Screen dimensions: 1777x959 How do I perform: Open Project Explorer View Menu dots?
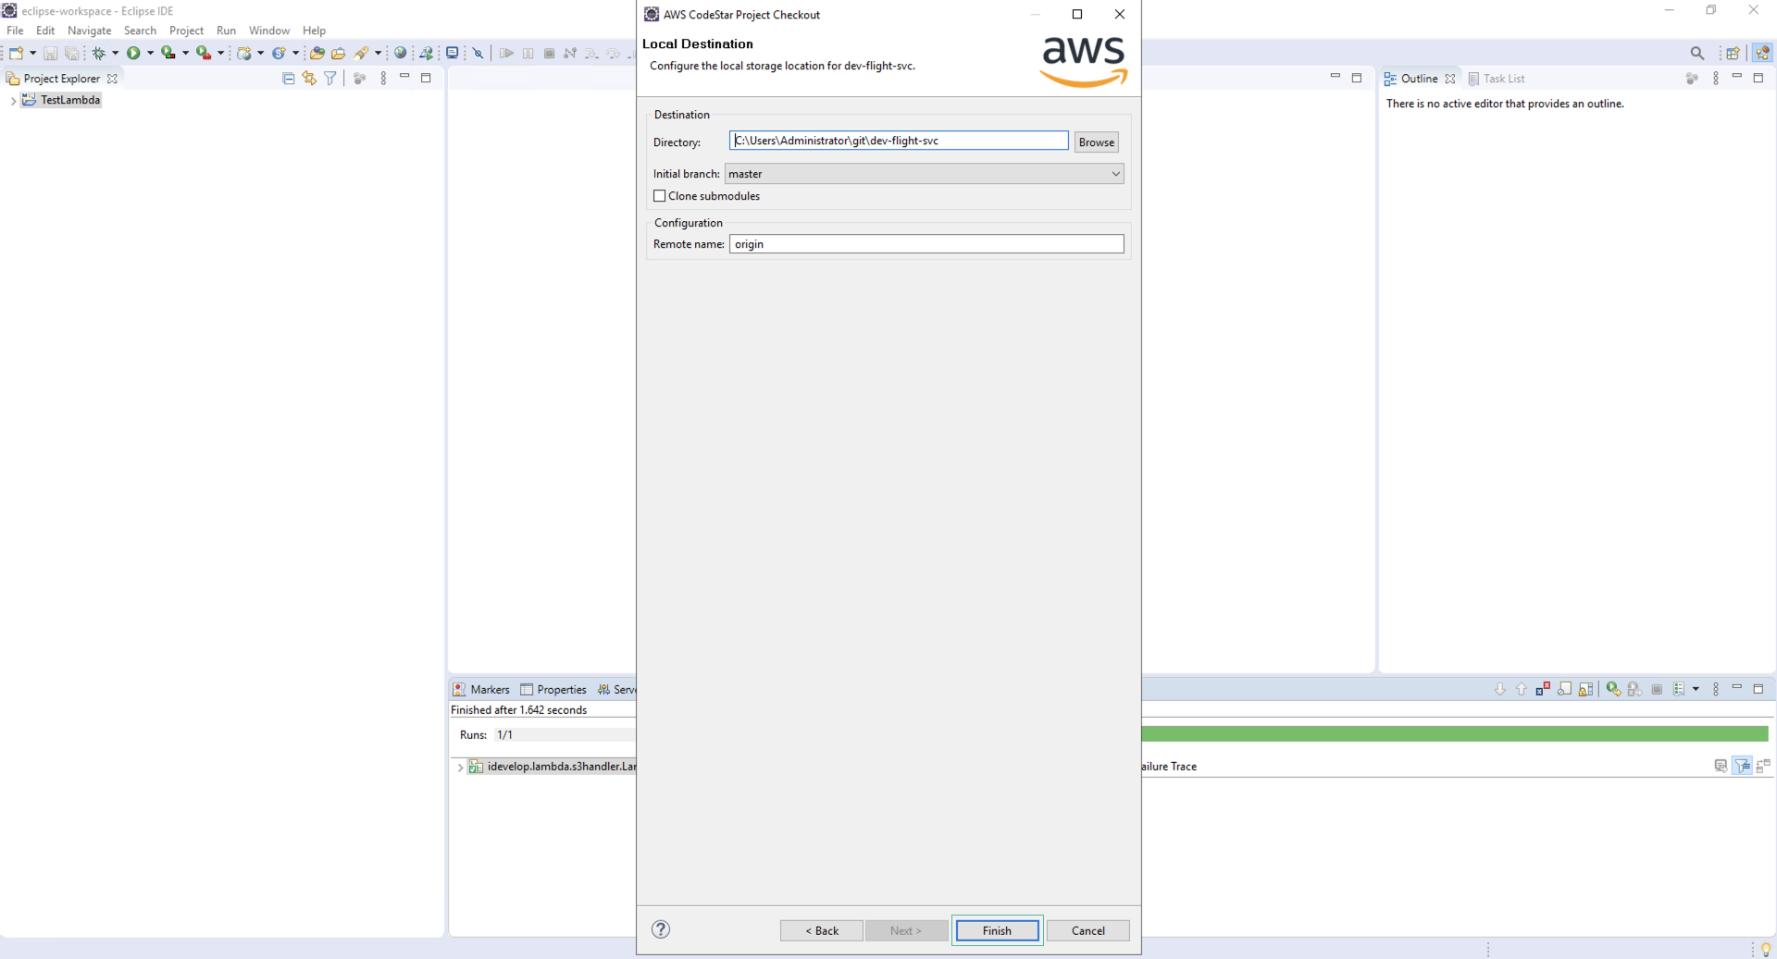point(383,79)
